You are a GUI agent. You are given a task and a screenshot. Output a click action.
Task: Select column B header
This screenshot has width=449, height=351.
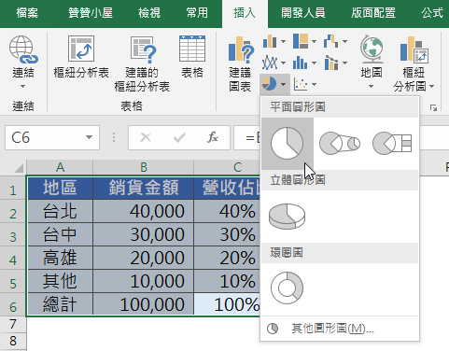coord(144,167)
